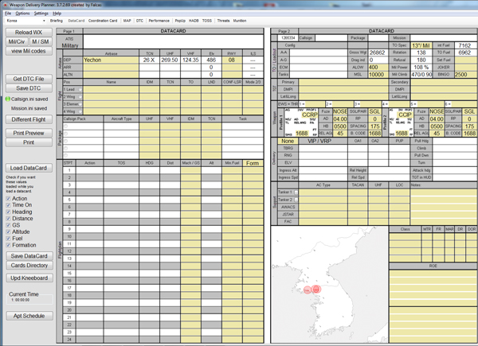Select the 4 Wing radio button
Viewport: 478px width, 346px height.
[80, 111]
